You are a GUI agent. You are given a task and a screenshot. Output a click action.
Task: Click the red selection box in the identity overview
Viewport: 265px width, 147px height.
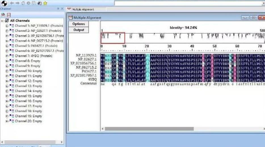(113, 38)
